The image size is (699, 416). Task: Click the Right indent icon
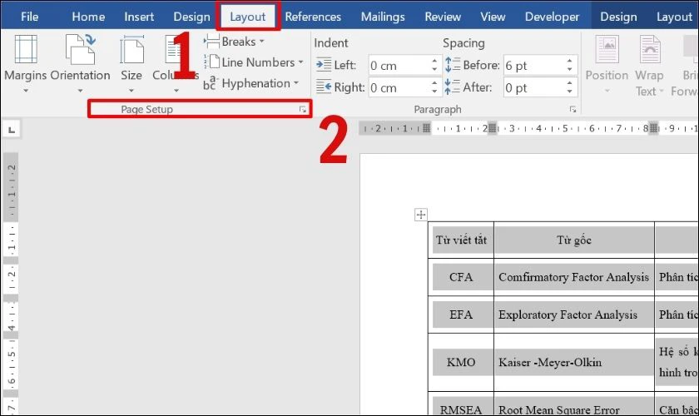324,87
